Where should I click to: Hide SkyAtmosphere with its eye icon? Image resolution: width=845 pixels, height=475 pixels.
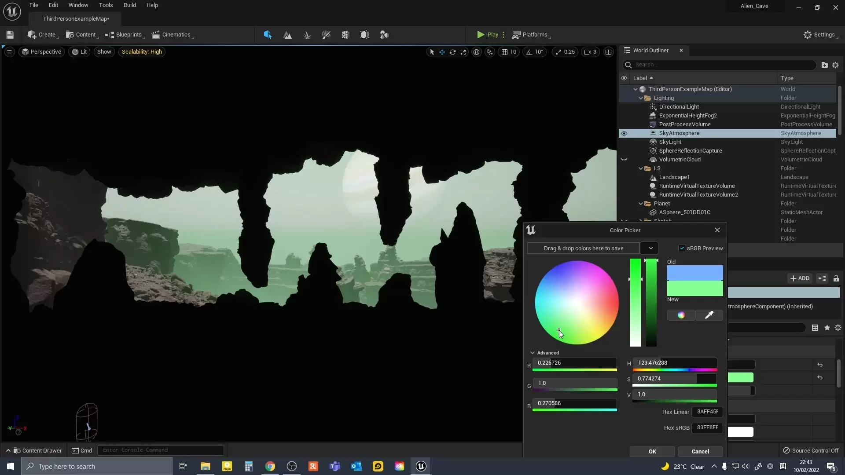(624, 133)
